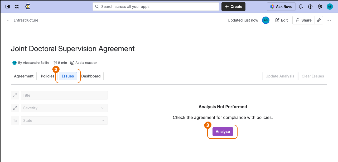The width and height of the screenshot is (338, 162).
Task: Collapse the Infrastructure breadcrumb chevron
Action: pos(7,20)
